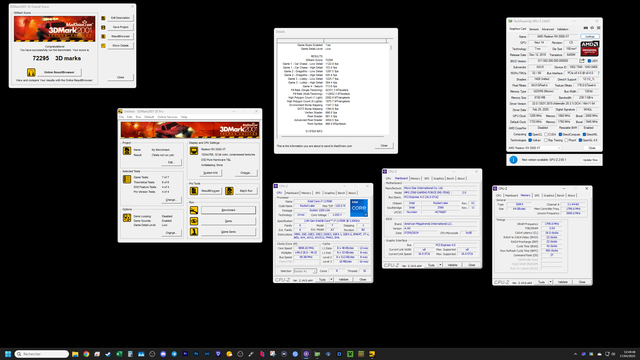The image size is (640, 360).
Task: Click the Pro Tools ResultBrowser icon
Action: coord(194,191)
